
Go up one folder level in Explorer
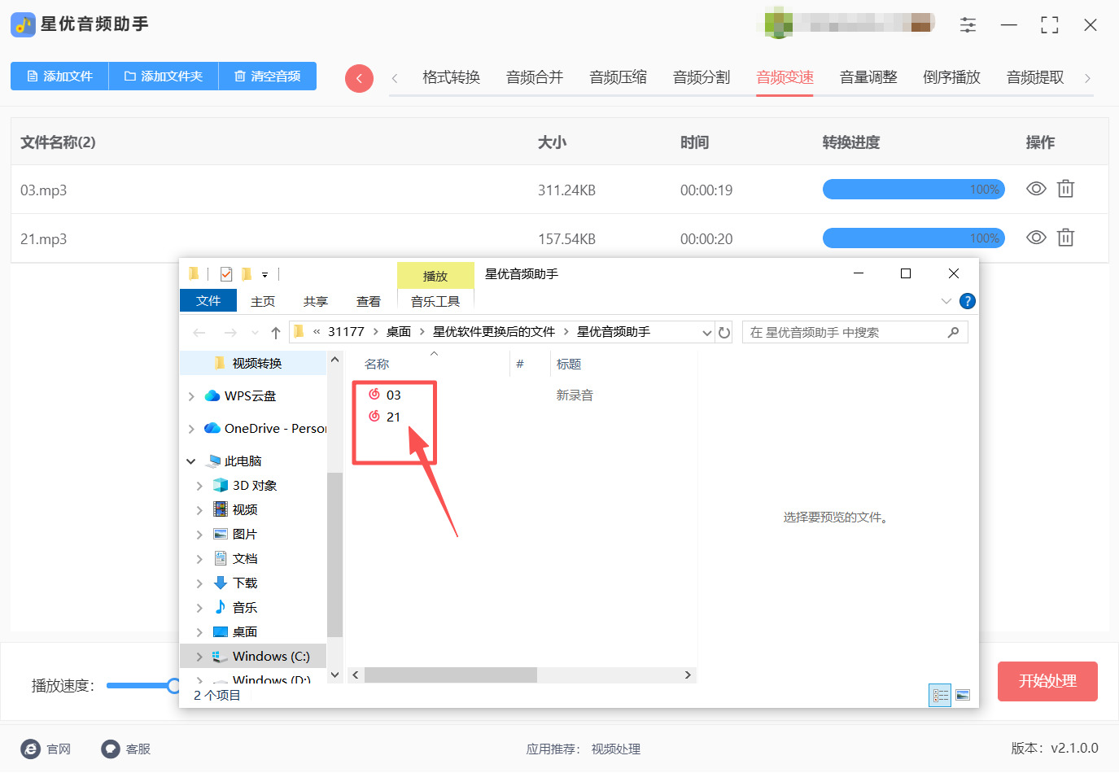point(276,332)
